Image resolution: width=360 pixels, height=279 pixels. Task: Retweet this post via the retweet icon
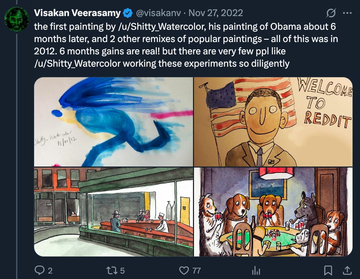click(112, 270)
